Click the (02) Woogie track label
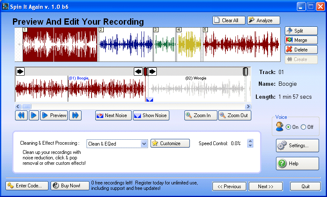This screenshot has width=327, height=197. point(196,78)
